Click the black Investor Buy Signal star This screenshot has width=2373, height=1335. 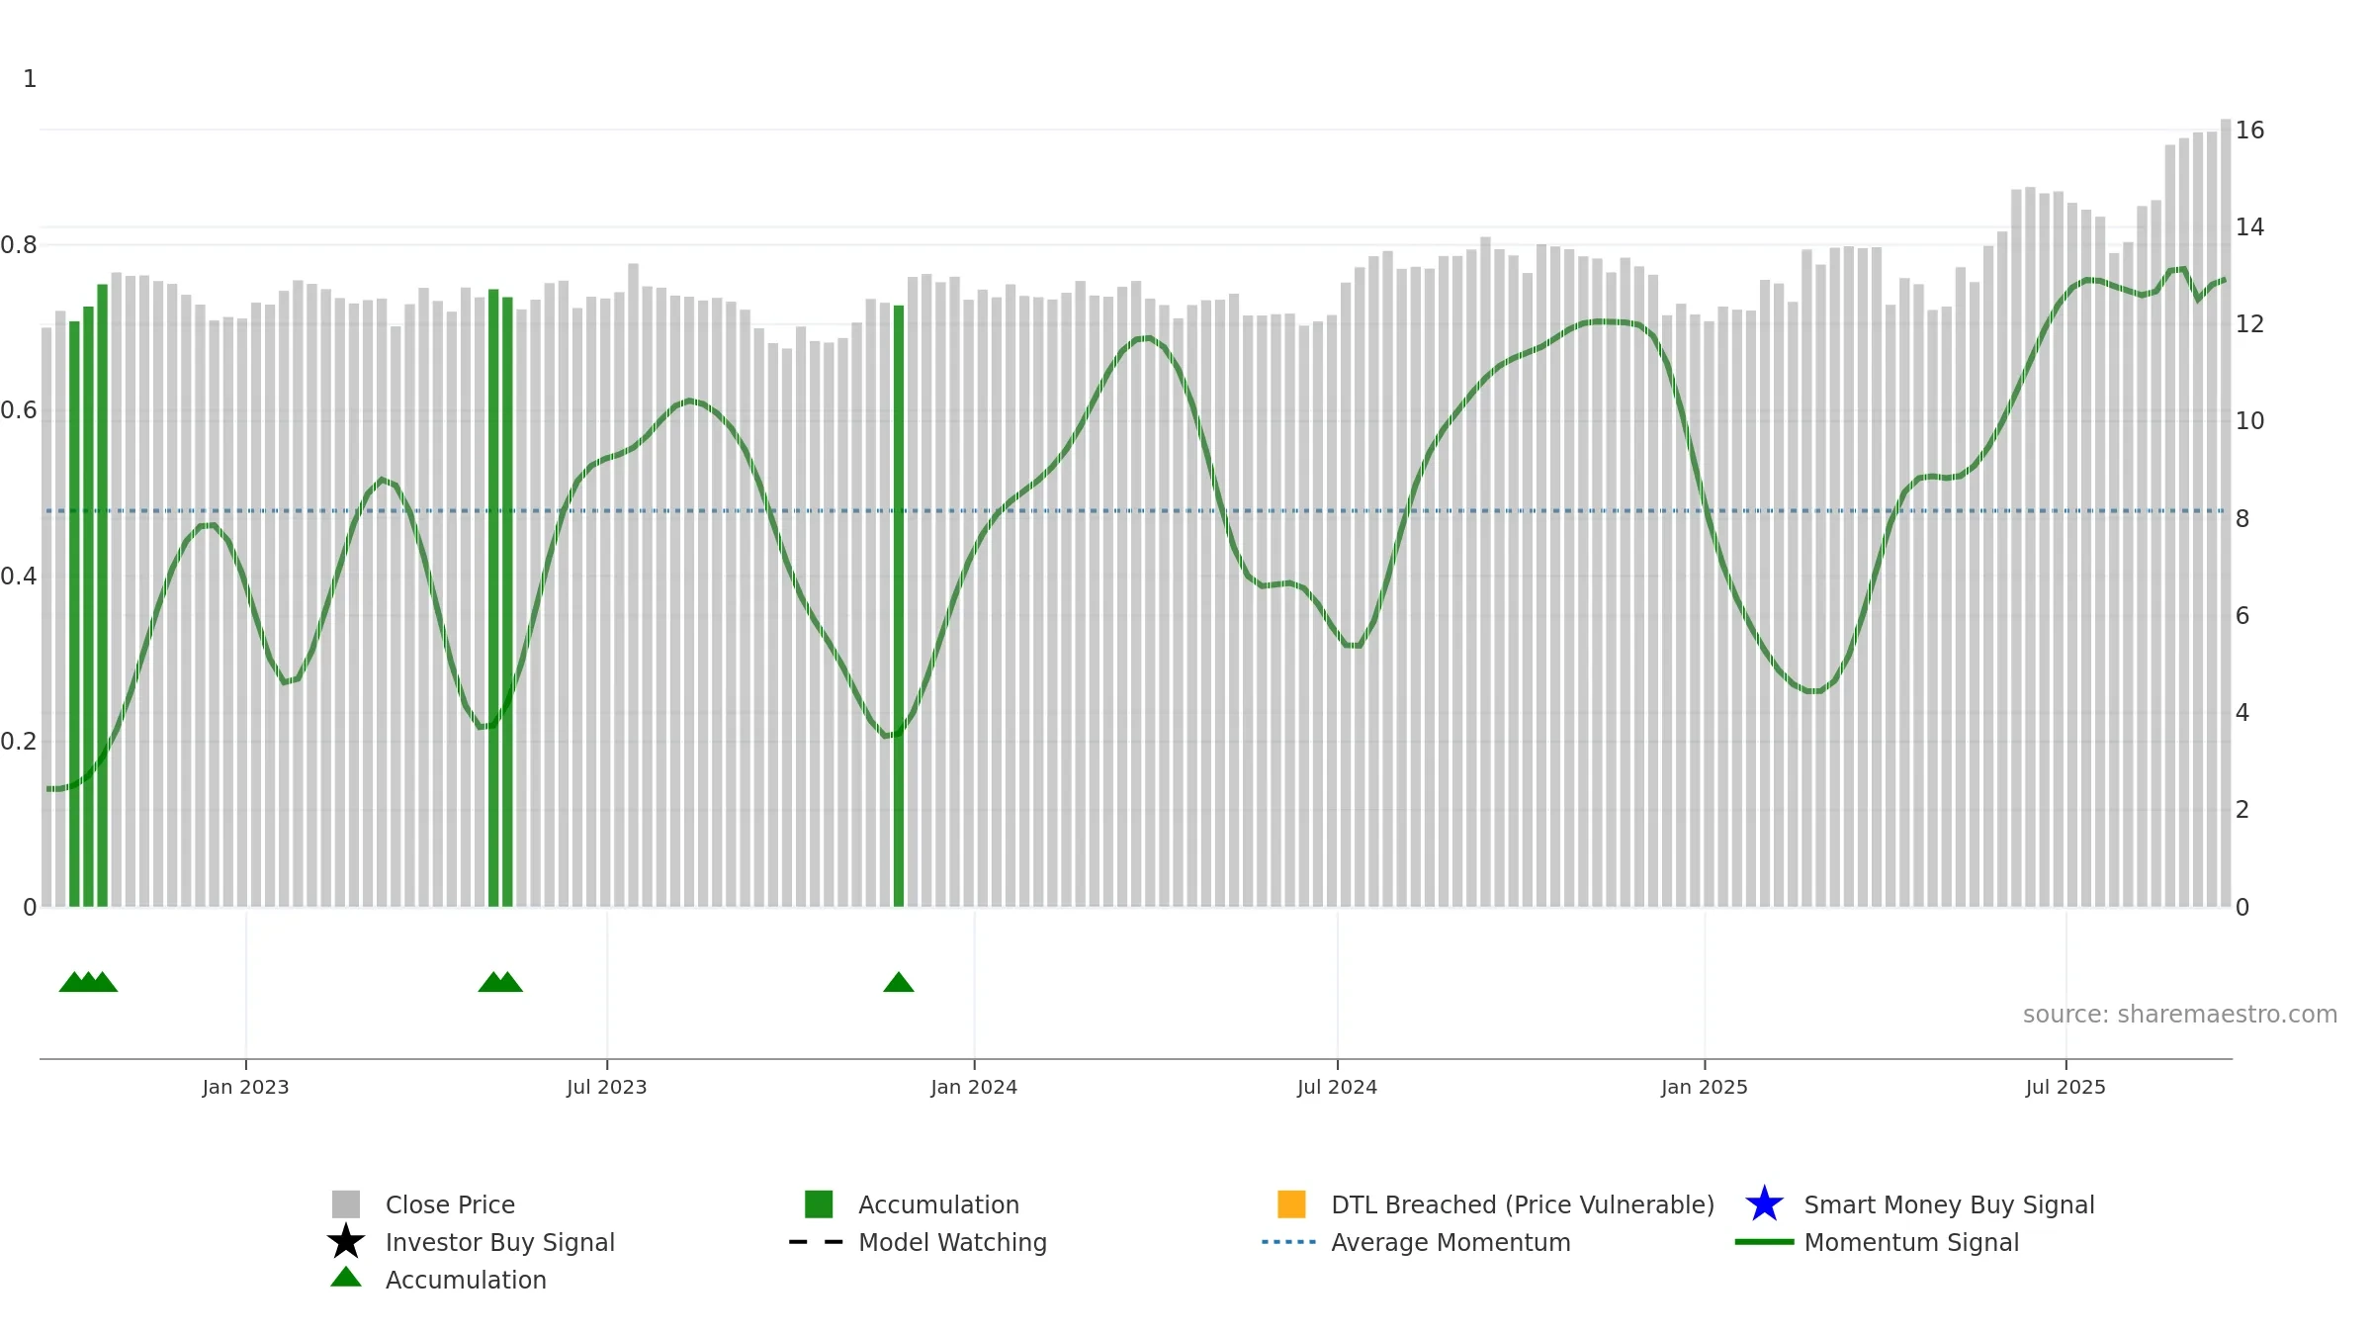pos(346,1242)
